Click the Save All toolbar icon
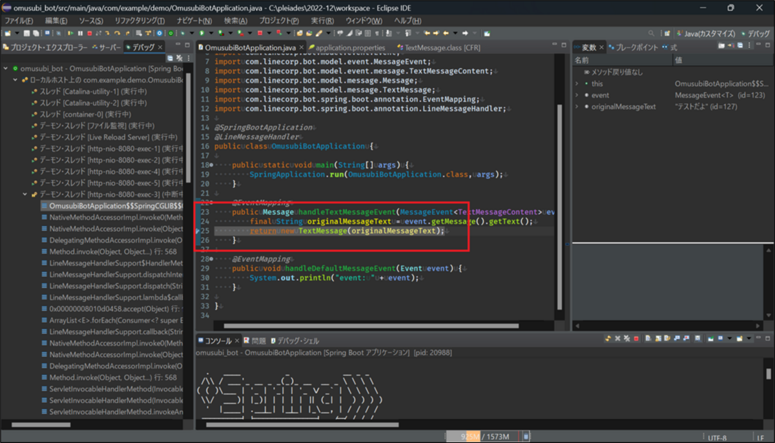The width and height of the screenshot is (775, 443). [36, 32]
